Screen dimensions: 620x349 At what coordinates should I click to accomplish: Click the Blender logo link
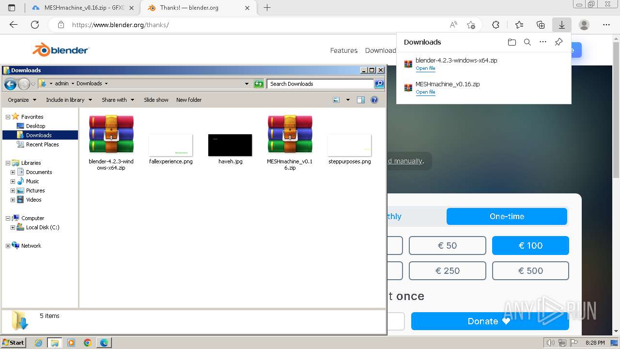pos(61,49)
